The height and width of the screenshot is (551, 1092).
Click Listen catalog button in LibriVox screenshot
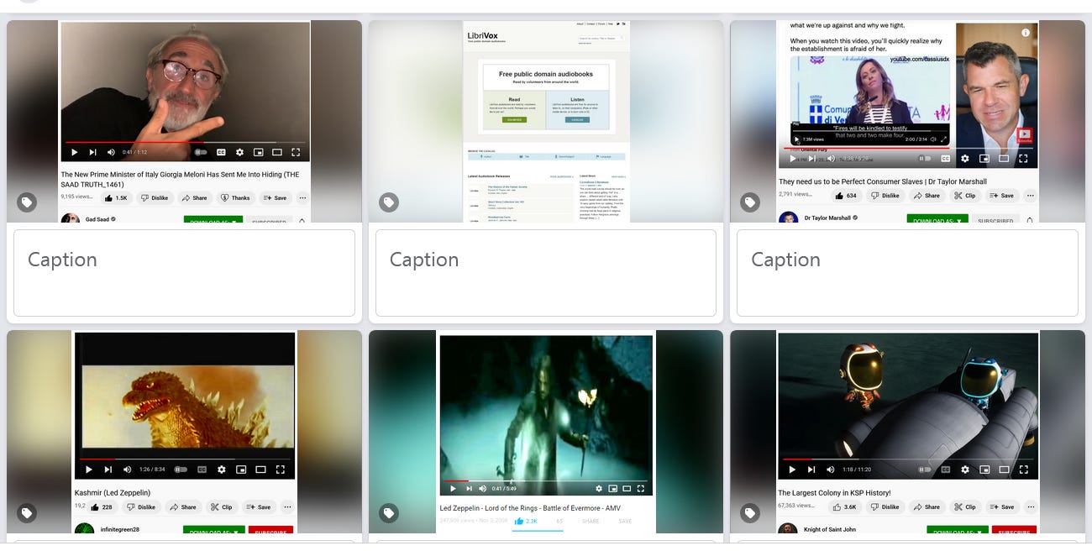point(577,120)
